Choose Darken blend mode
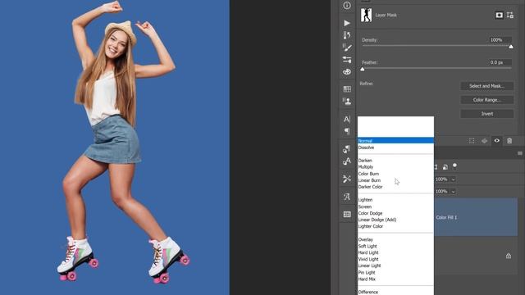The width and height of the screenshot is (525, 295). 395,161
